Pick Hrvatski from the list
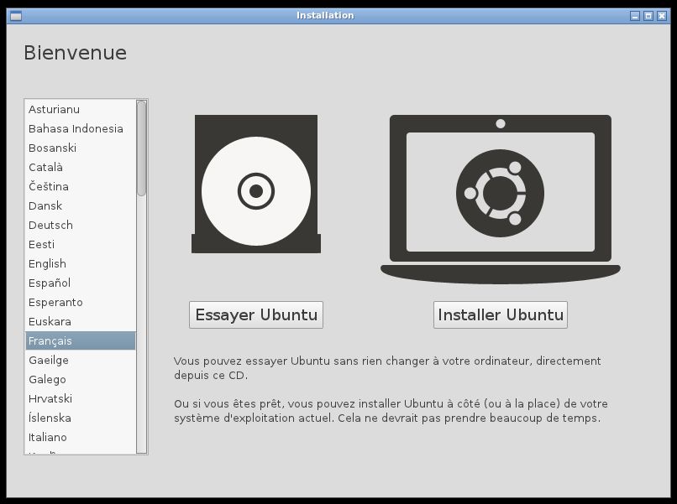The height and width of the screenshot is (504, 677). tap(81, 399)
